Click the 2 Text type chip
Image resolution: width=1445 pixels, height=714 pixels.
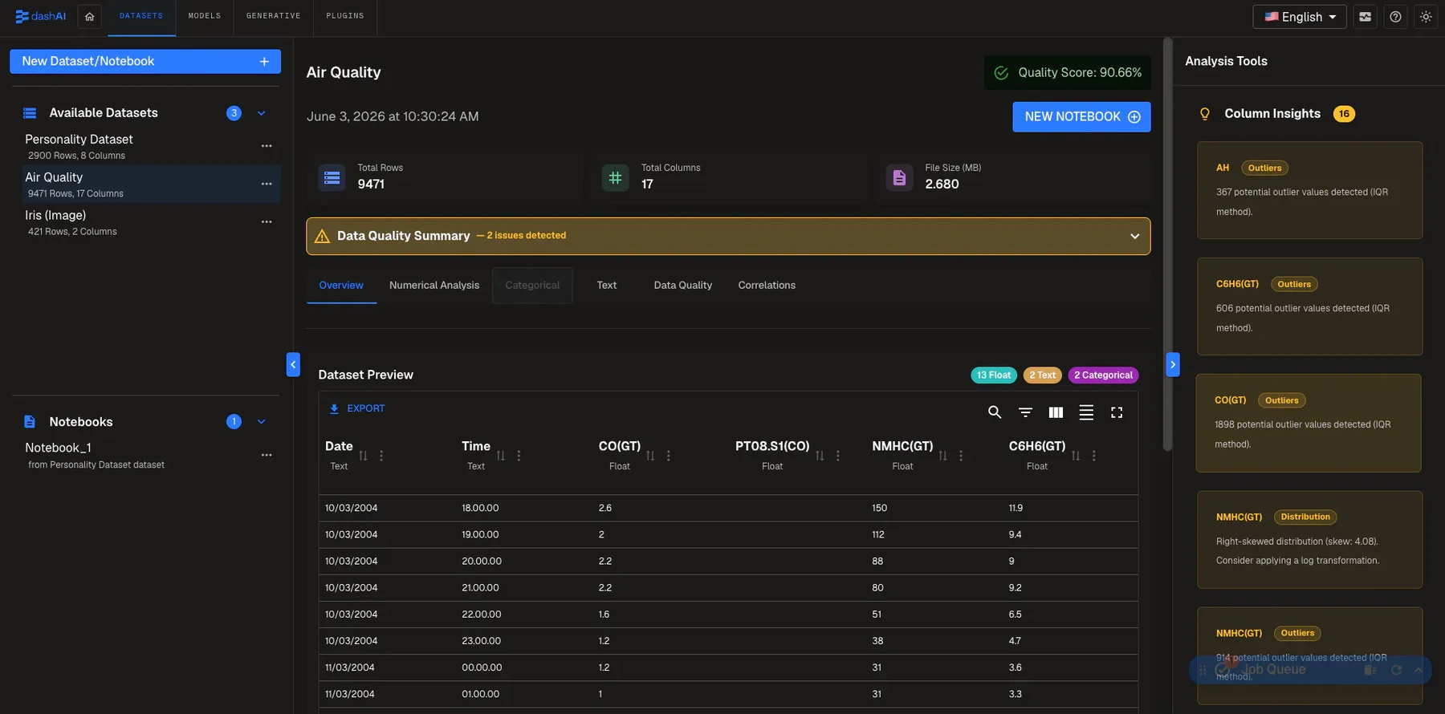coord(1043,375)
